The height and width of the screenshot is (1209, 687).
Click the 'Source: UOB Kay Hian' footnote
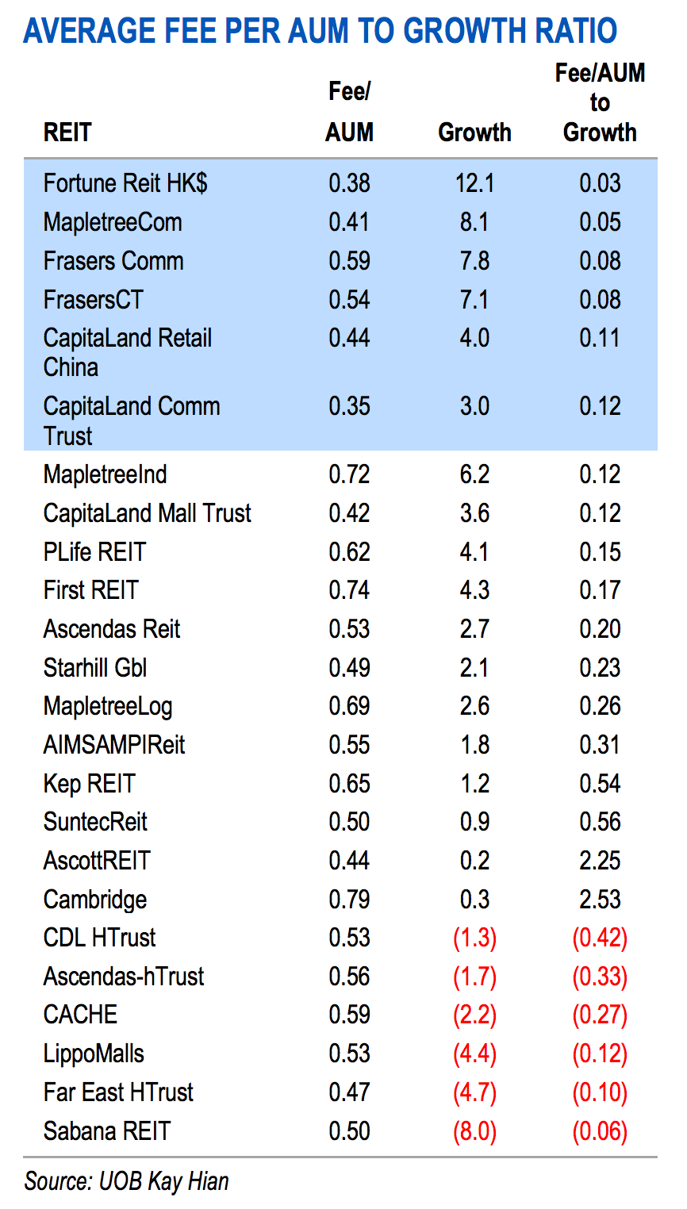[x=126, y=1181]
